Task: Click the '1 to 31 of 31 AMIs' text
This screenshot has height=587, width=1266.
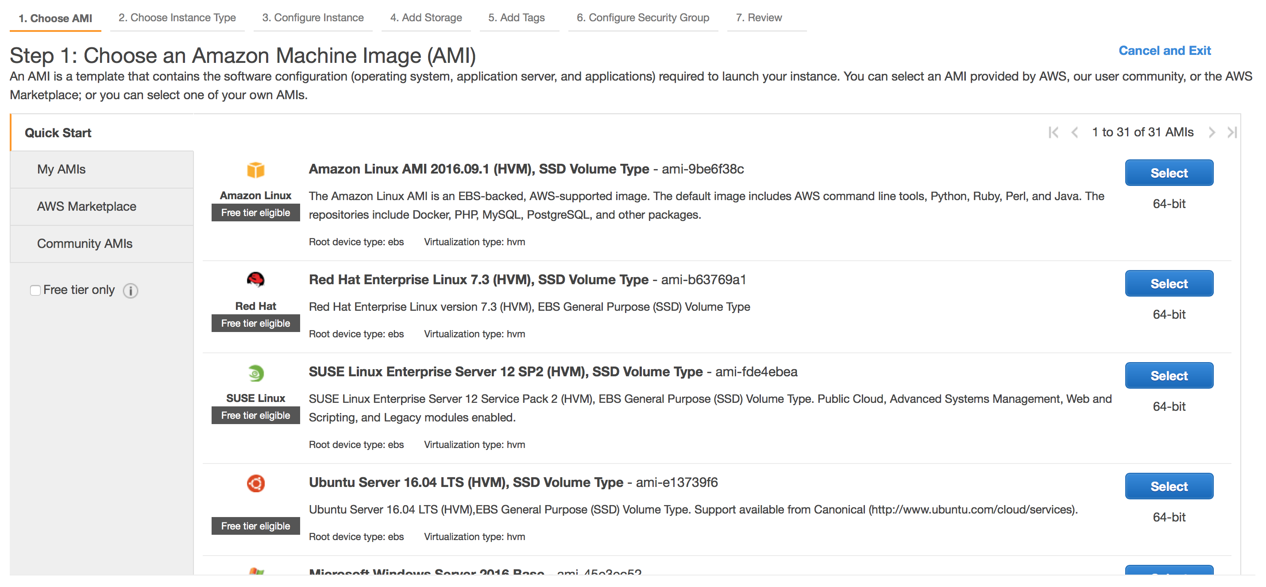Action: [x=1142, y=132]
